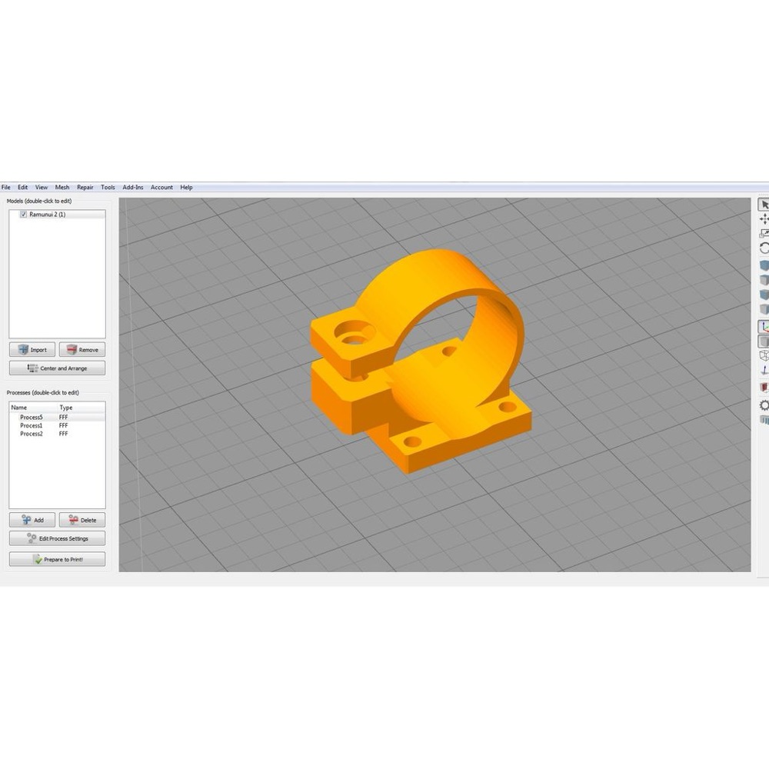Switch to top view cube
Screen dimensions: 769x769
click(x=764, y=280)
